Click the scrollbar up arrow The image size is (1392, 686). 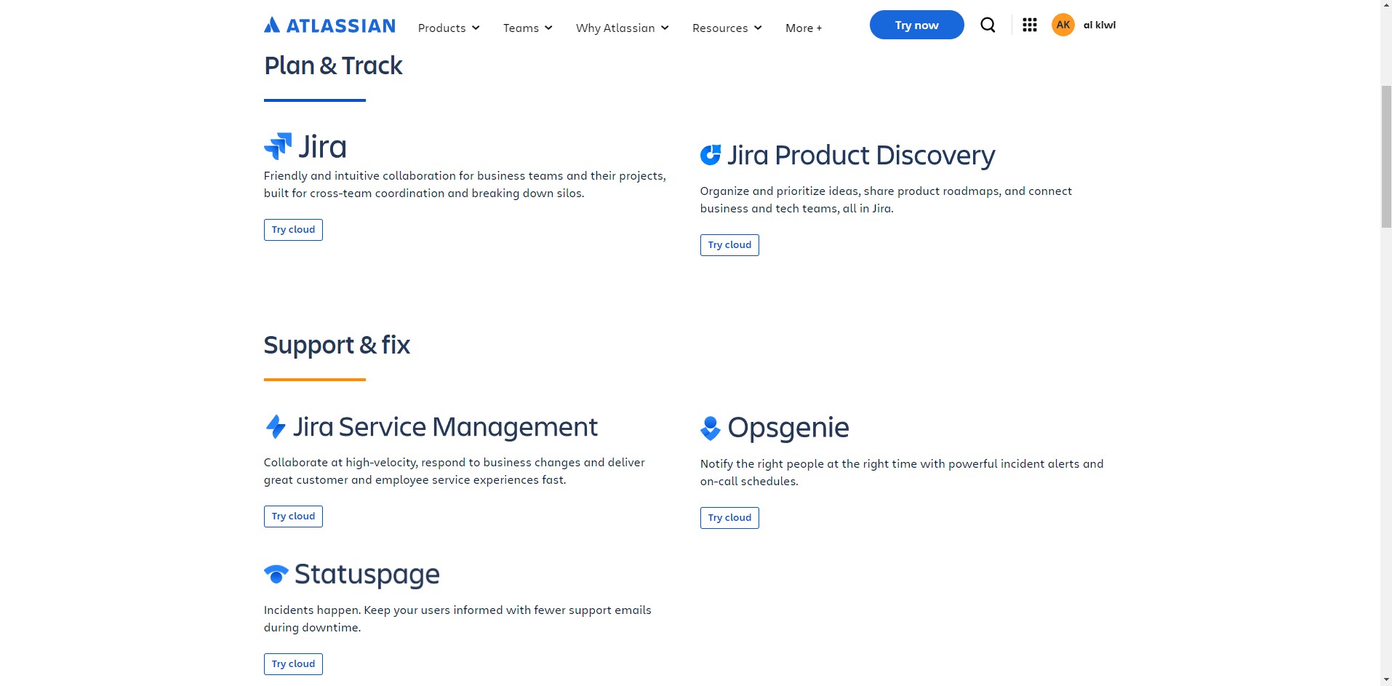(1386, 6)
